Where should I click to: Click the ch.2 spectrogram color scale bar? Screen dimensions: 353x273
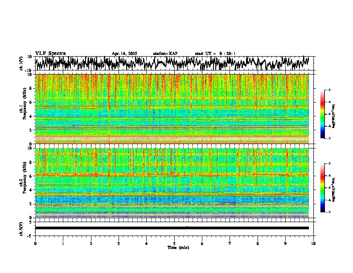tap(322, 188)
